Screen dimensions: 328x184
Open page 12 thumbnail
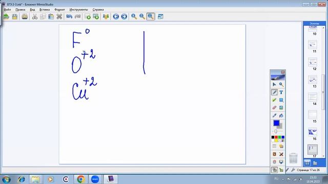click(x=313, y=62)
